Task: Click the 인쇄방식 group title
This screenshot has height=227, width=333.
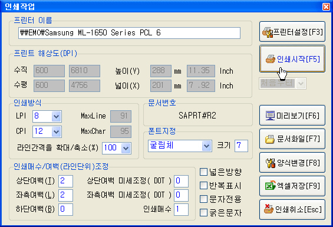Action: (x=27, y=103)
